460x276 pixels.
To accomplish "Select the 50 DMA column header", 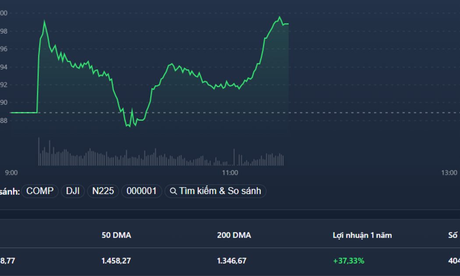I will [116, 235].
